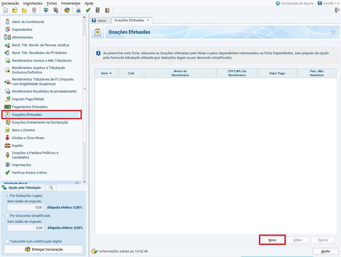The height and width of the screenshot is (257, 341).
Task: Click the exit icon at toolbar right
Action: click(337, 10)
